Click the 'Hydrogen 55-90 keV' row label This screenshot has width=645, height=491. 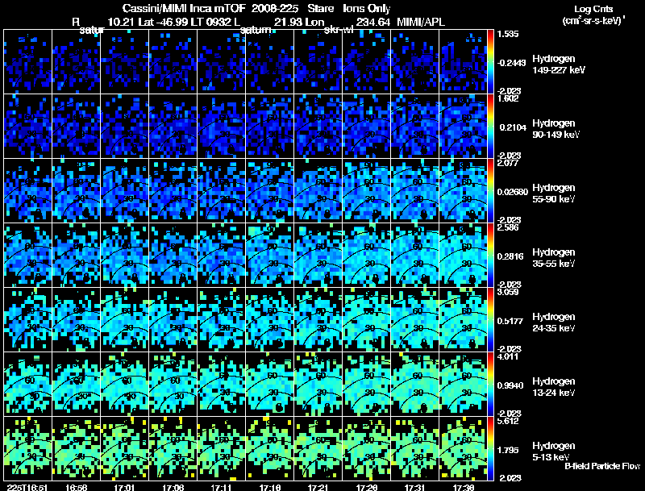pyautogui.click(x=554, y=193)
